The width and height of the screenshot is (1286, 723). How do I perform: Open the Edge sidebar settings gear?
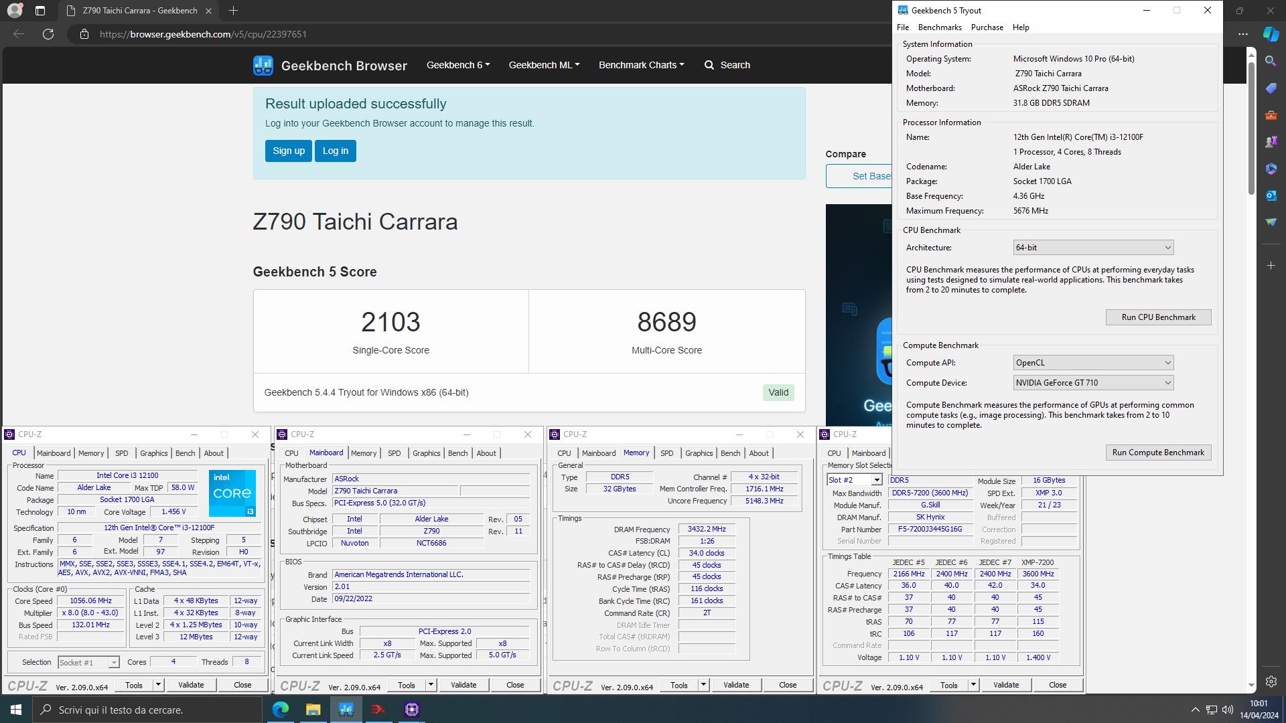click(1271, 681)
